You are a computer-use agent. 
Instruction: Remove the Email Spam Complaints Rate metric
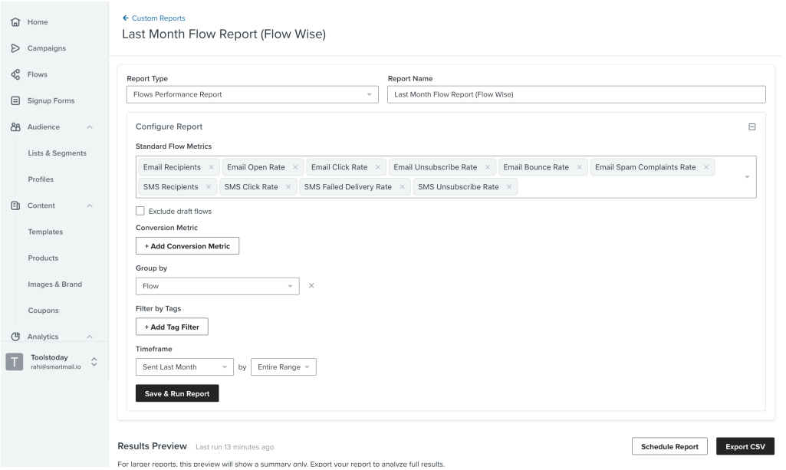click(x=706, y=167)
